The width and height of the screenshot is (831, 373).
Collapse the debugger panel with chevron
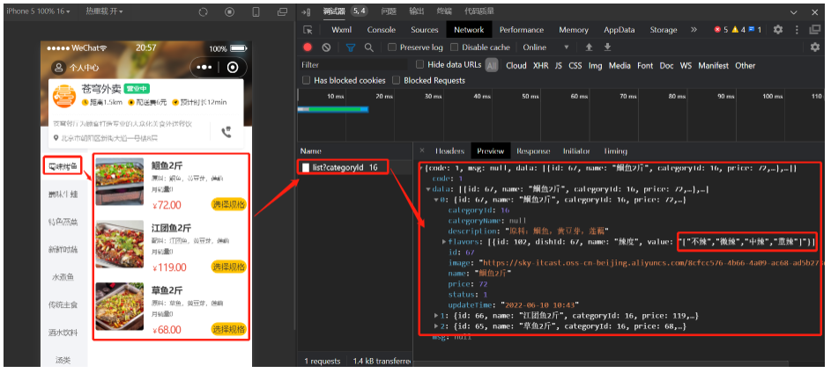793,12
